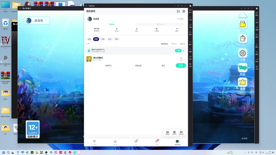Open the 游戏工具 game tools icon
This screenshot has height=155, width=276.
(x=181, y=133)
